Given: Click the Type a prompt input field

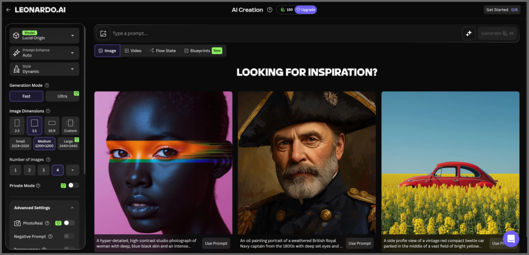Looking at the screenshot, I should [285, 34].
